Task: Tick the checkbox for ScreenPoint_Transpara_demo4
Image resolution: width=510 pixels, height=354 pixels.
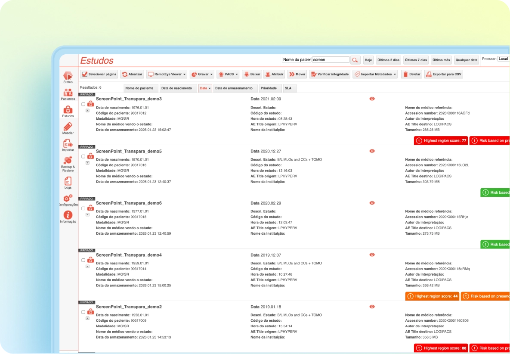Action: (83, 260)
